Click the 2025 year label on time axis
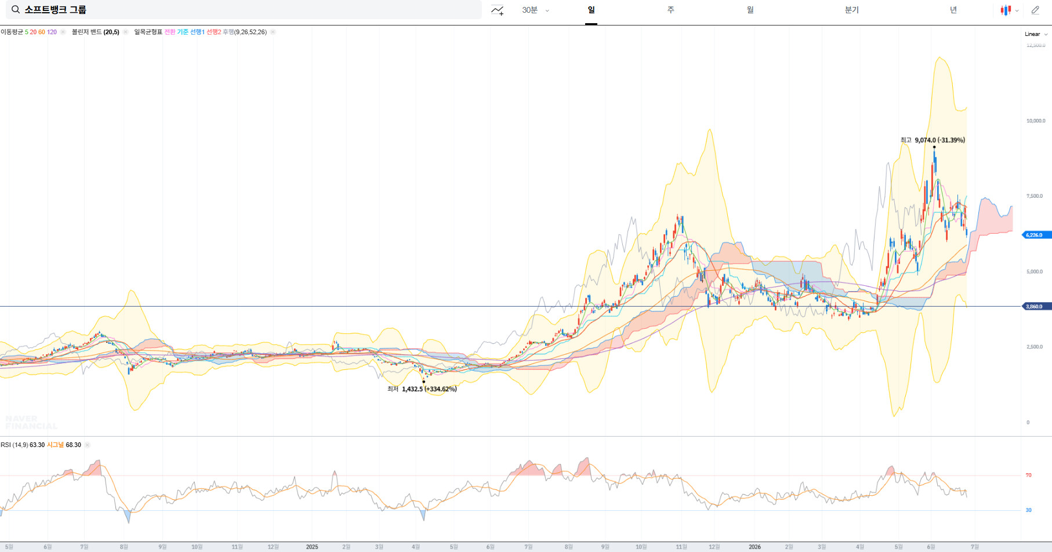The image size is (1052, 552). pos(312,547)
